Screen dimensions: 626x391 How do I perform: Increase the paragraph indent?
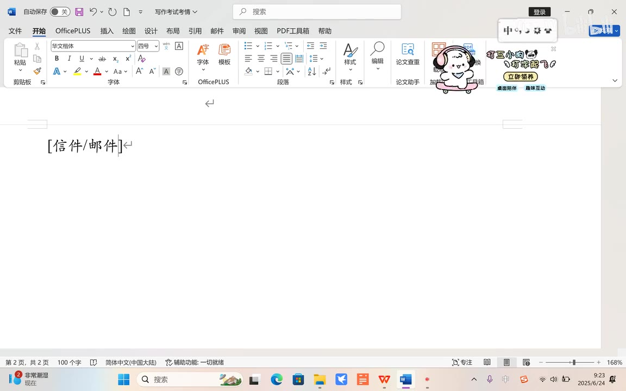(323, 46)
